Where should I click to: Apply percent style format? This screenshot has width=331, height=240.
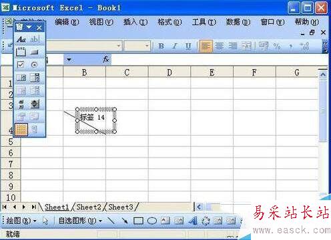pos(277,46)
